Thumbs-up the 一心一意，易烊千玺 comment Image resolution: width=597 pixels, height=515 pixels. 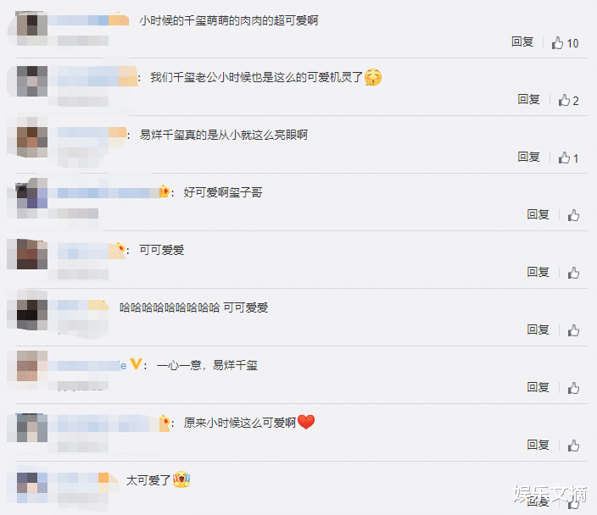pyautogui.click(x=573, y=388)
